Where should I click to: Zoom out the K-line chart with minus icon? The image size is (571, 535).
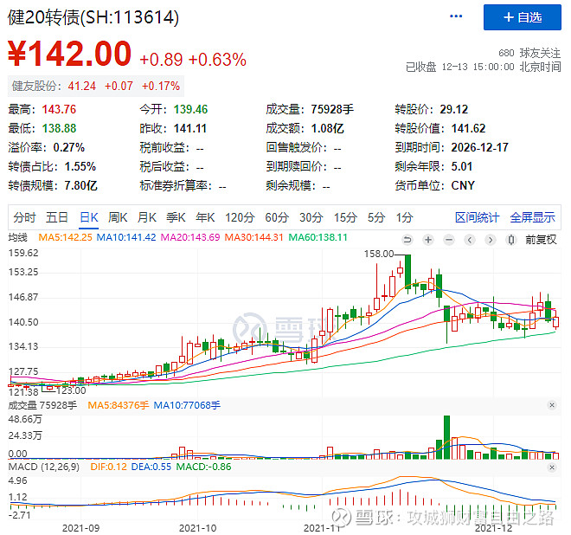[449, 240]
